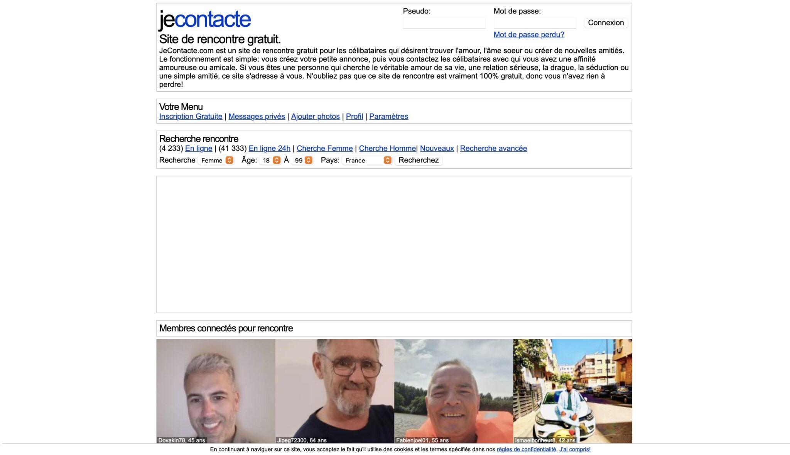Follow the En ligne 24h link

(269, 148)
